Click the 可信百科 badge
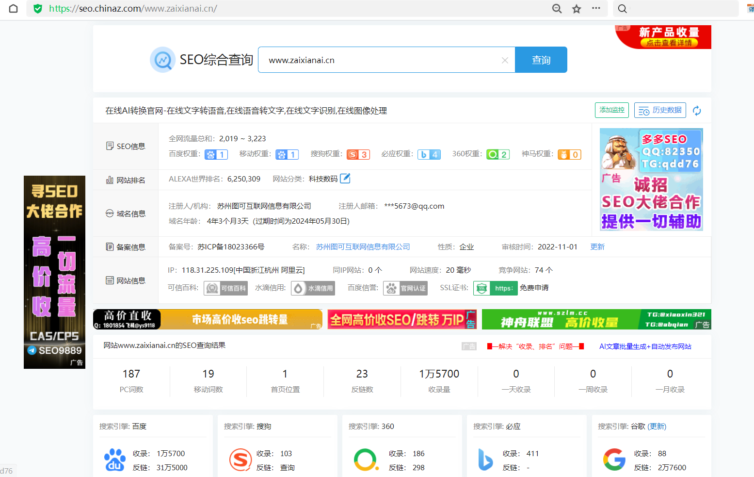754x477 pixels. [225, 288]
